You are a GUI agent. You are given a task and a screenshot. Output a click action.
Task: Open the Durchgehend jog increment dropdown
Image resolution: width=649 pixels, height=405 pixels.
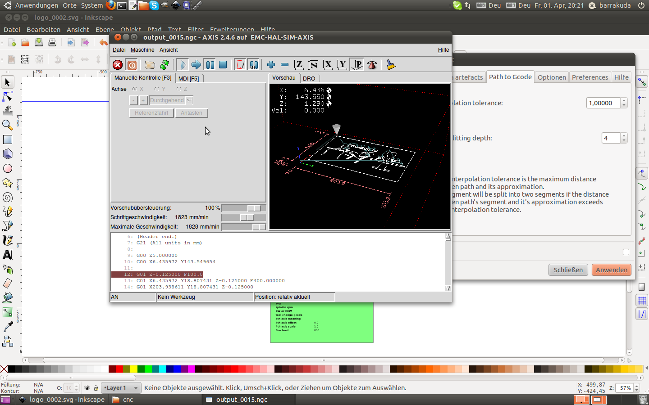(x=189, y=100)
